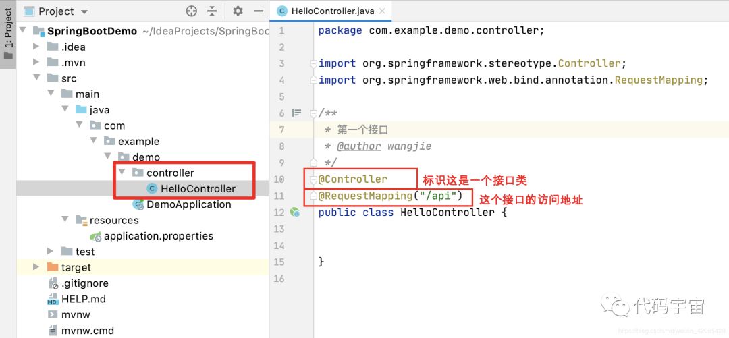The image size is (729, 338).
Task: Click the mvnw shell script icon
Action: click(x=53, y=315)
